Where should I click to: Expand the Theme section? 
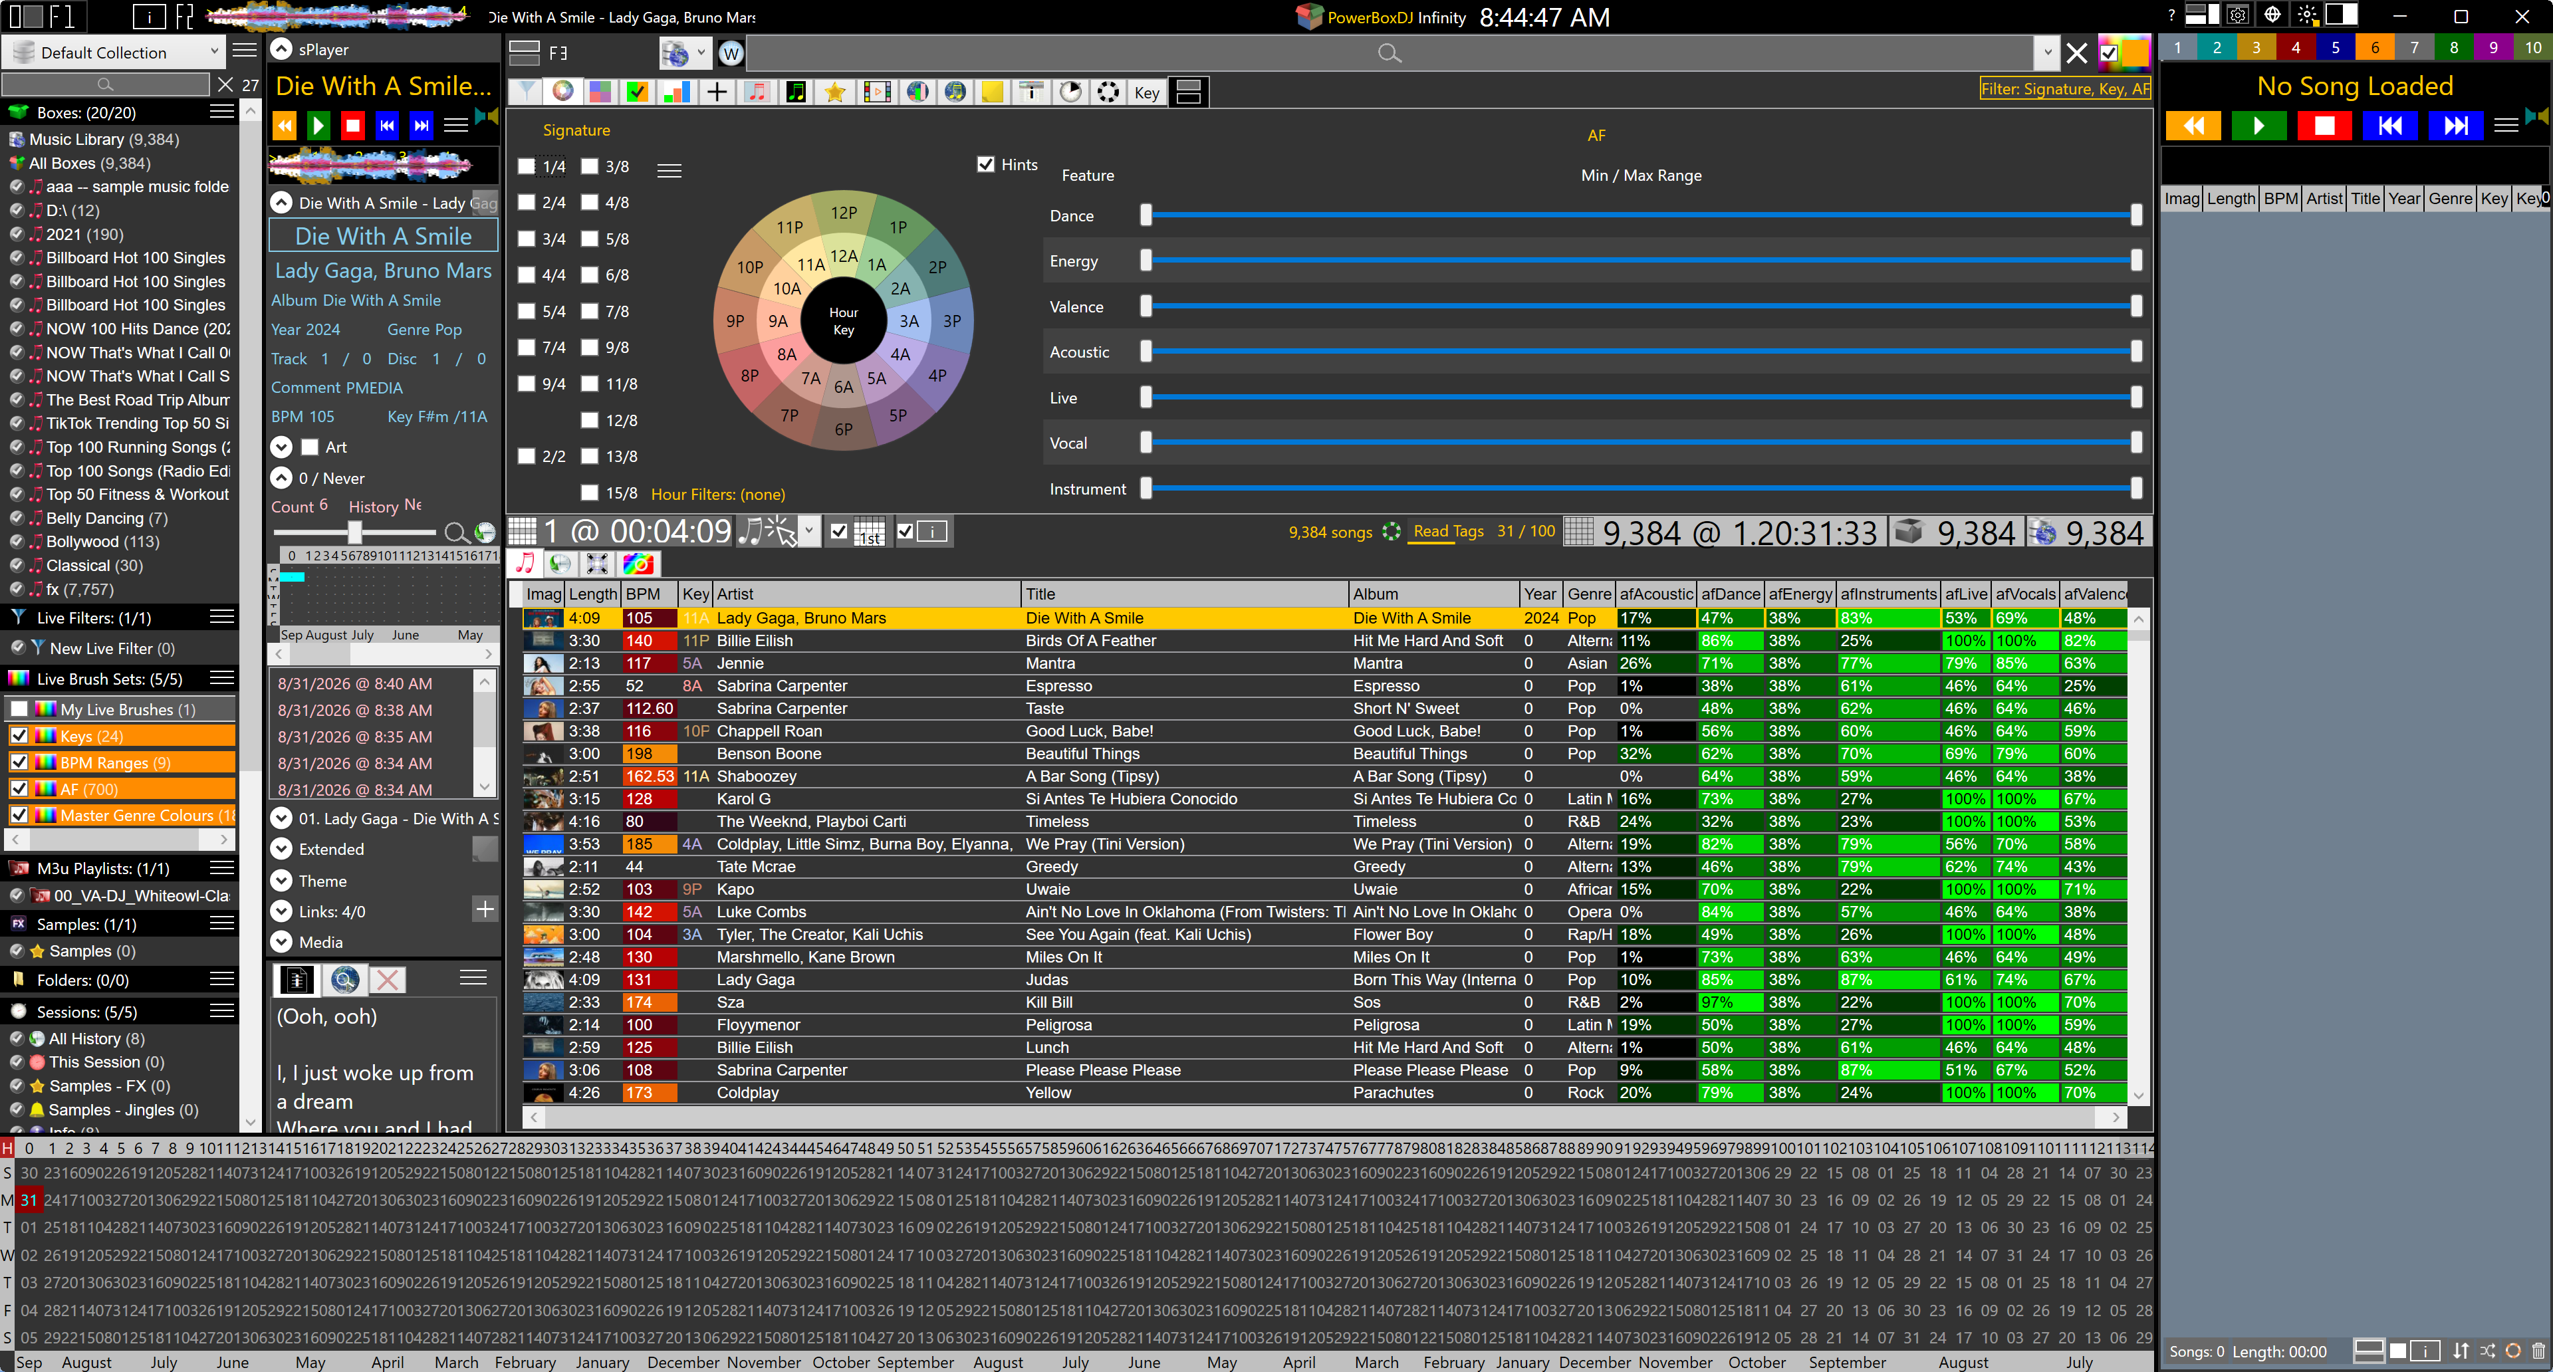[283, 881]
